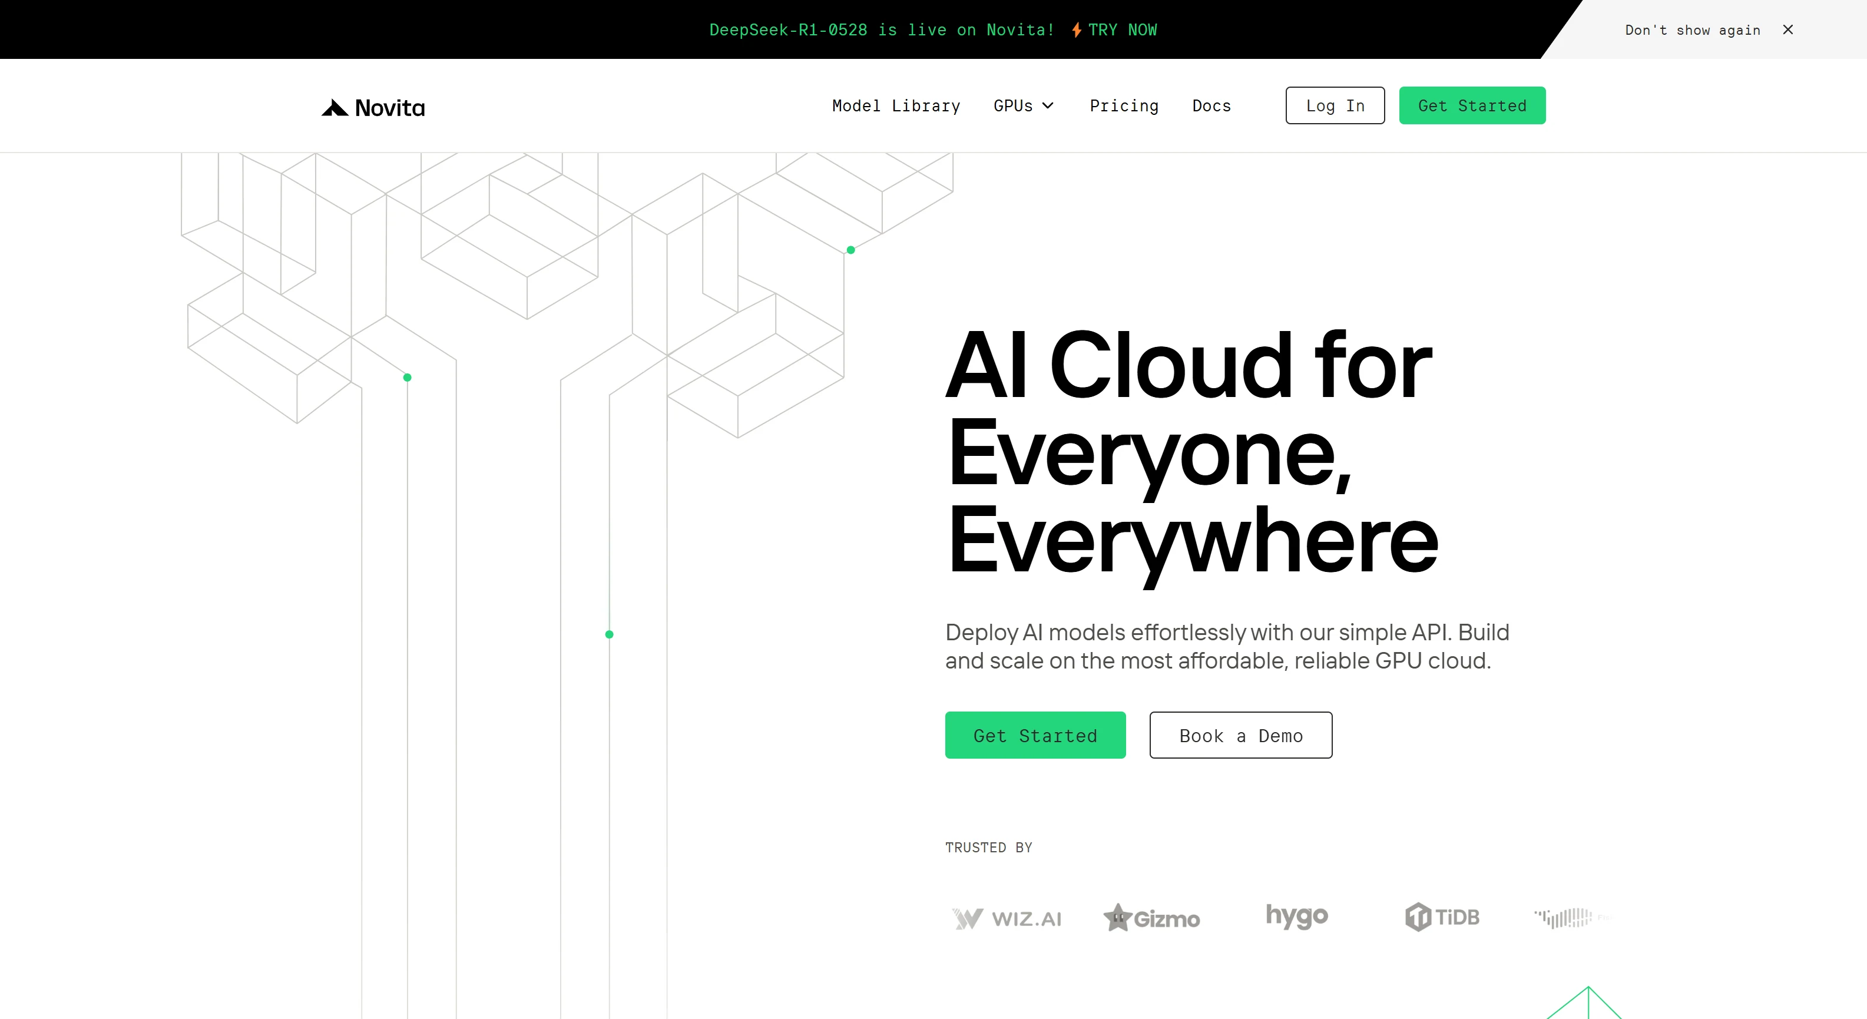Click the WIZ.AI logo
The width and height of the screenshot is (1867, 1019).
[1006, 918]
